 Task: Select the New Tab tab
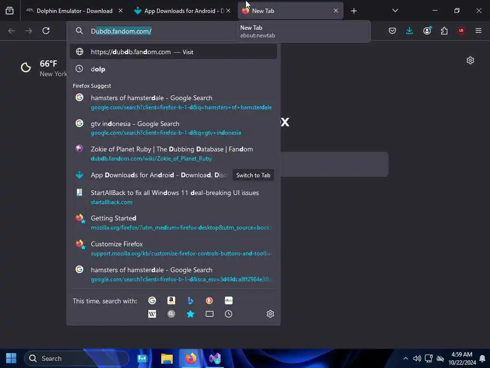290,11
